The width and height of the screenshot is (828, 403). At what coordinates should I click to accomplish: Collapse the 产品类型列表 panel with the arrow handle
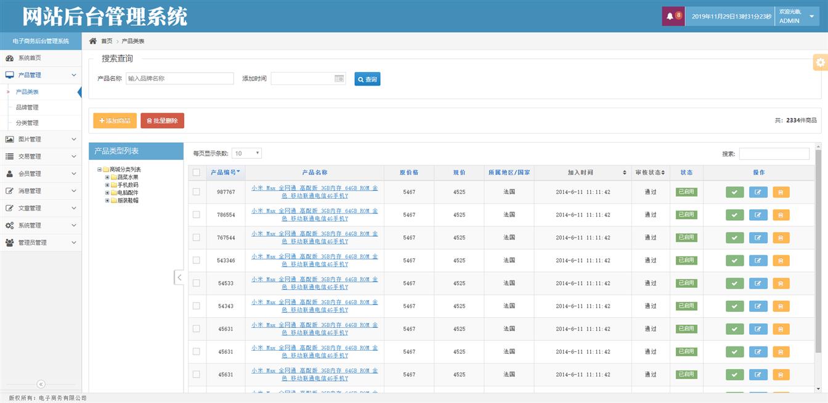(179, 277)
